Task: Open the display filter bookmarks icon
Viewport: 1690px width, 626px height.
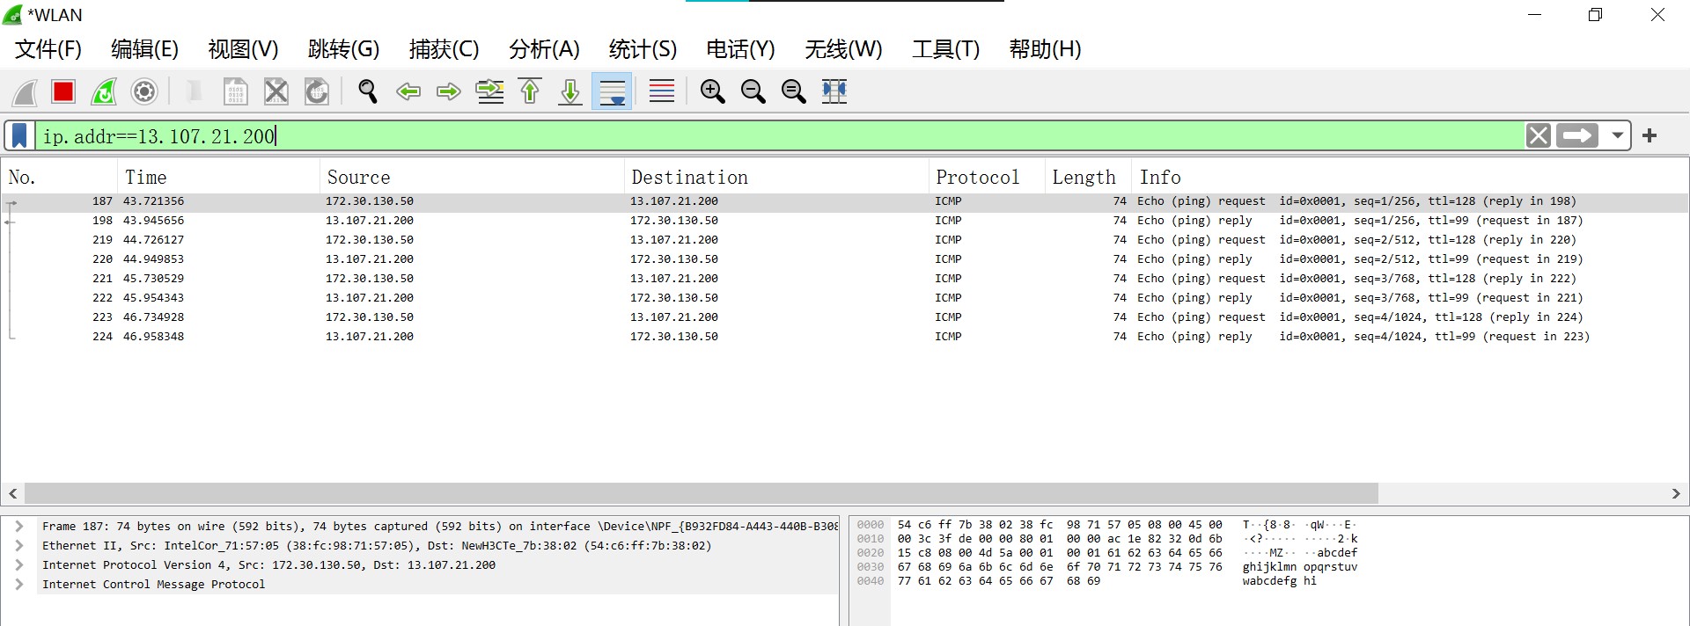Action: click(19, 135)
